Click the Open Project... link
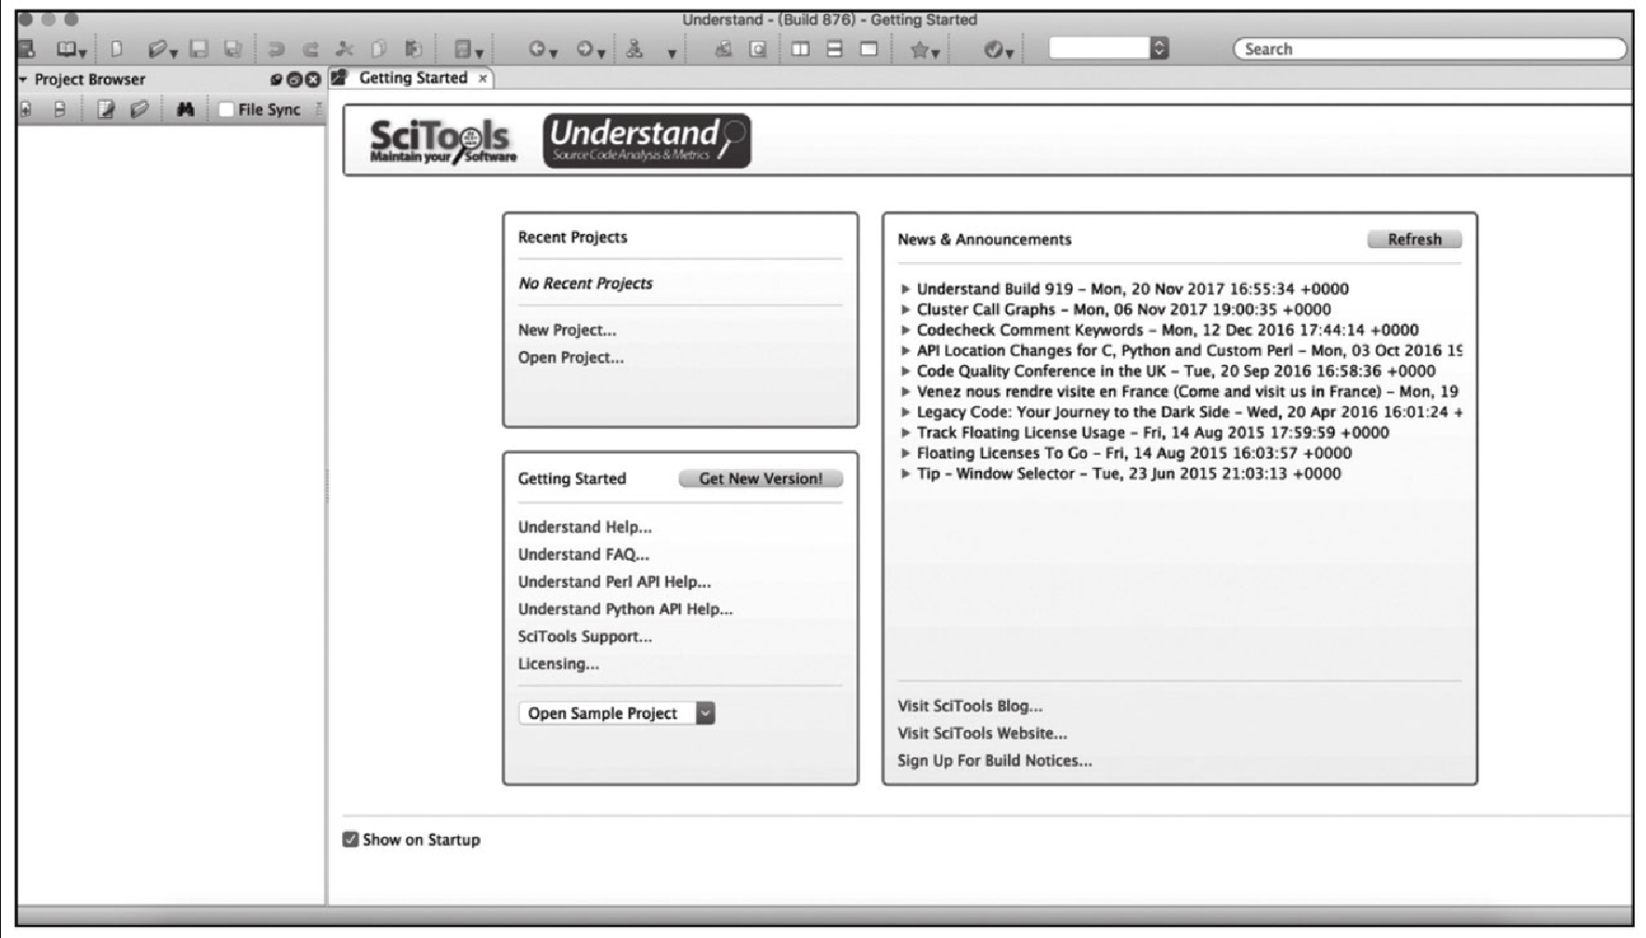The height and width of the screenshot is (938, 1646). tap(571, 358)
